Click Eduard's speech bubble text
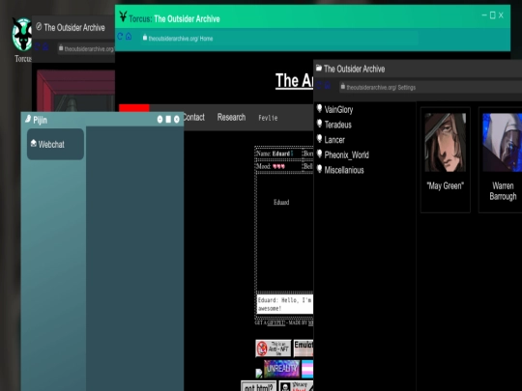522x391 pixels. (285, 304)
